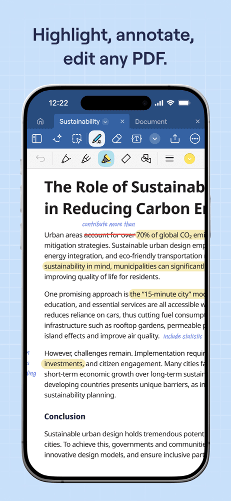Open the AI sparkle tool

[57, 139]
